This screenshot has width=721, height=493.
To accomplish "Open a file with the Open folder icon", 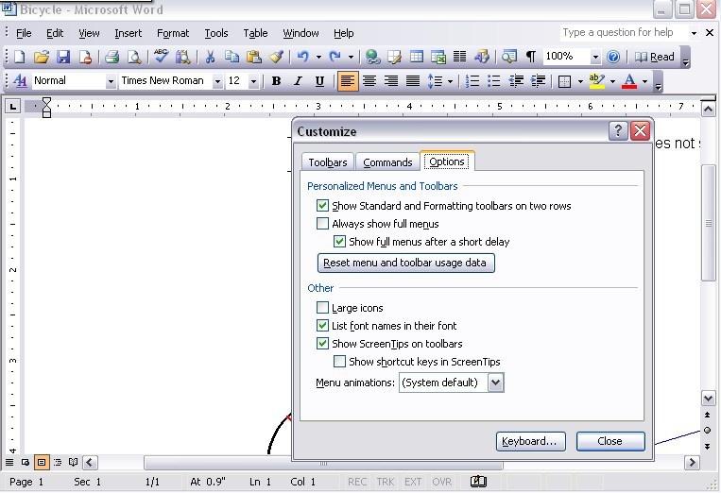I will (41, 57).
